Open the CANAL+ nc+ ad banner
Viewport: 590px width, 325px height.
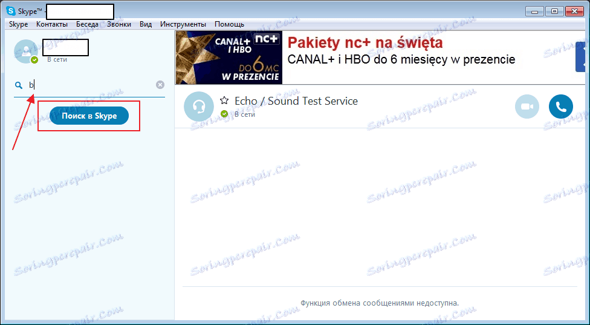click(x=229, y=57)
